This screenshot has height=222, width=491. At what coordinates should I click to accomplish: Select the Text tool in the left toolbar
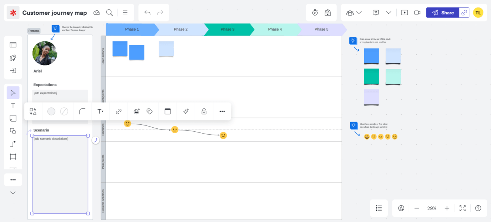[13, 105]
